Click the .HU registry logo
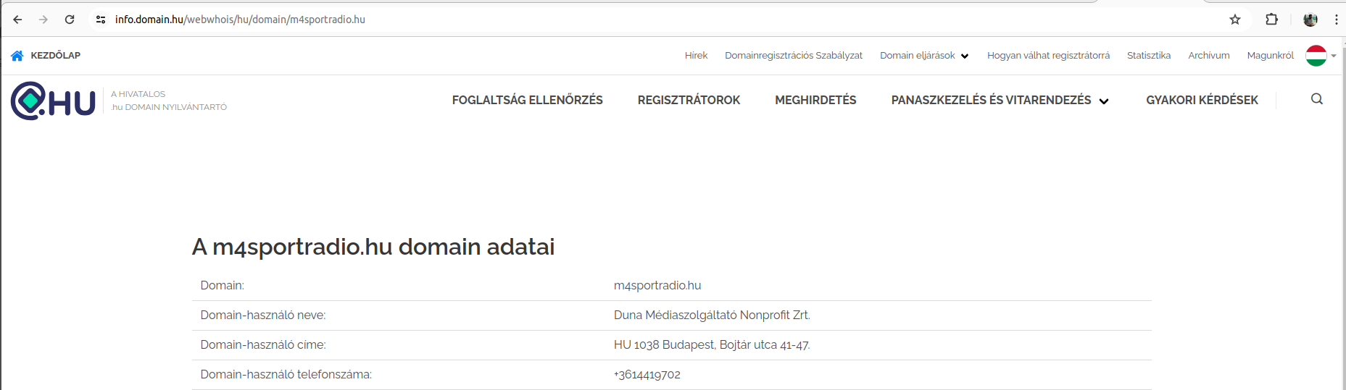This screenshot has width=1346, height=390. click(x=53, y=101)
